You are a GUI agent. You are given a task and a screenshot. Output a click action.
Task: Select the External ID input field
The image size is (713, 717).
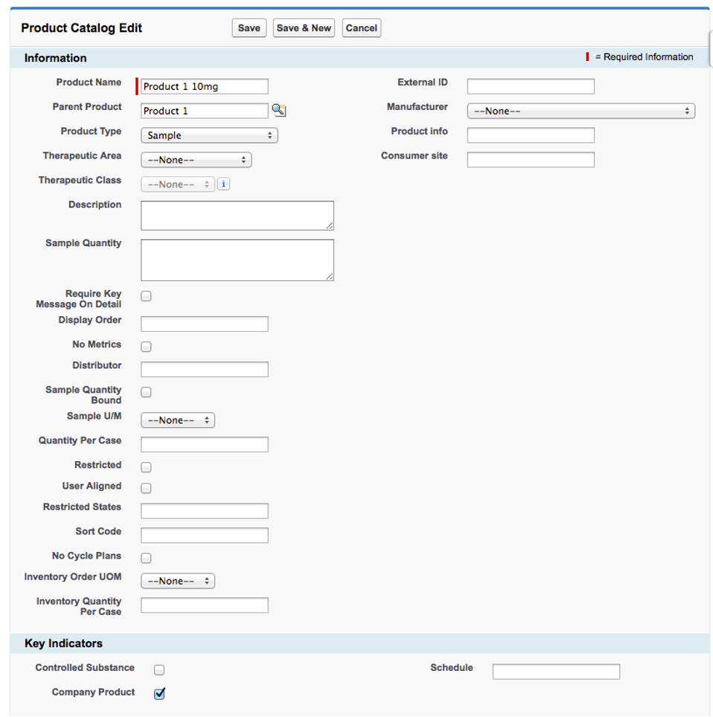tap(531, 86)
